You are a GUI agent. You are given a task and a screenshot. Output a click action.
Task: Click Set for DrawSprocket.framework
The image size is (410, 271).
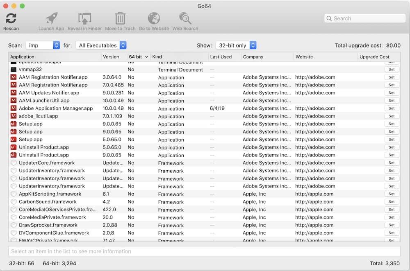(x=392, y=225)
